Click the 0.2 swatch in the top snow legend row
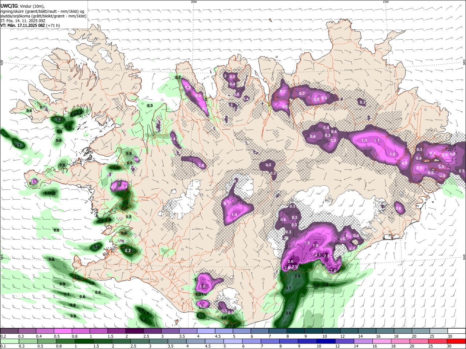 9,331
